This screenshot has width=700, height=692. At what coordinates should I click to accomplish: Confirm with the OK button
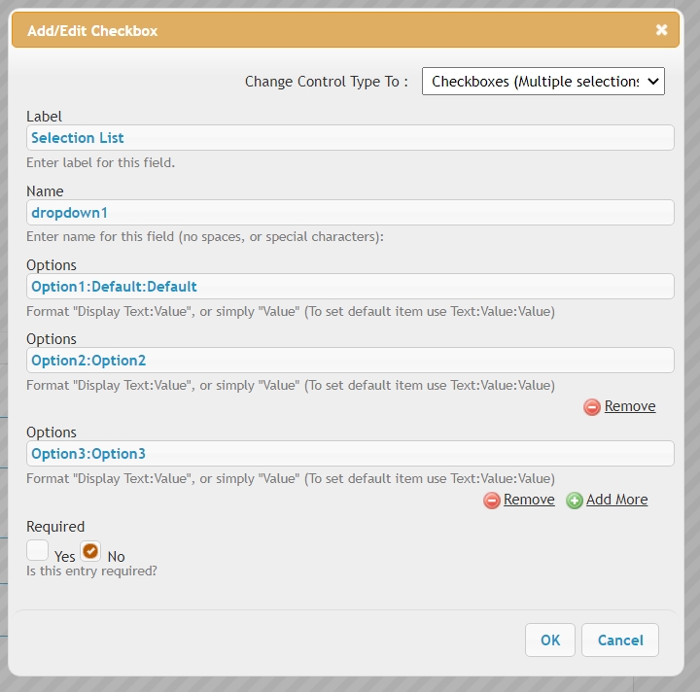pos(550,640)
